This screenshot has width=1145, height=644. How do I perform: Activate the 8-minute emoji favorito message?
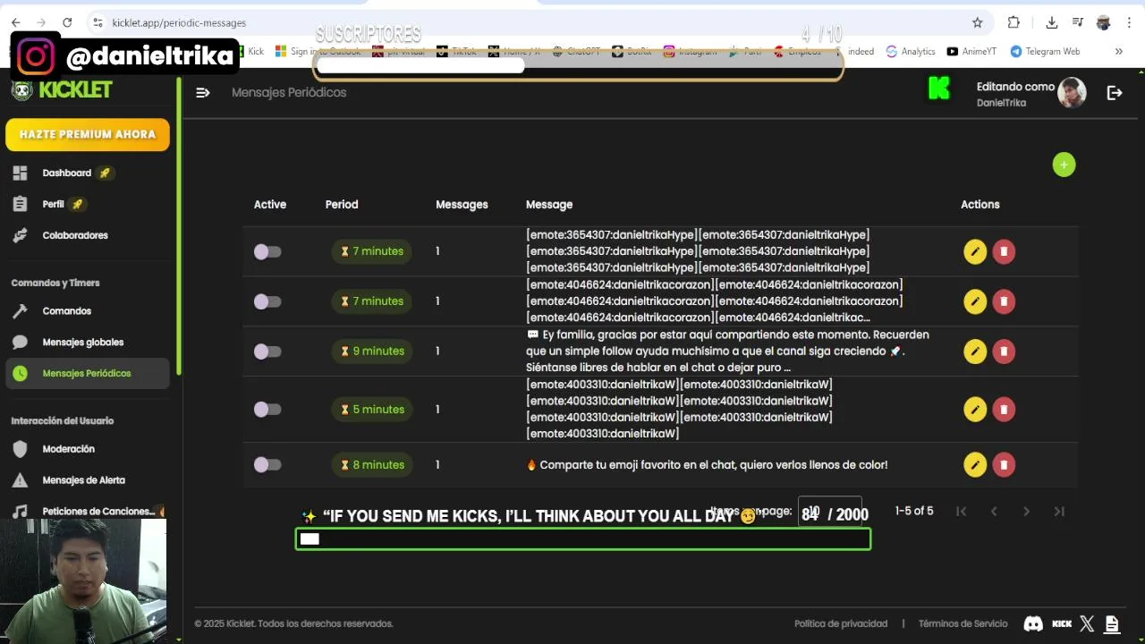(x=267, y=465)
